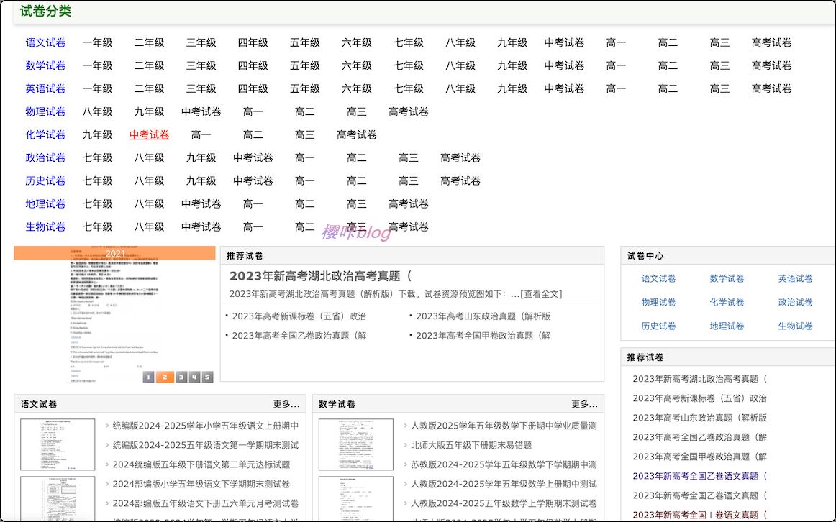Image resolution: width=836 pixels, height=522 pixels.
Task: Select 中考试卷 in 生物试卷 row
Action: tap(201, 227)
